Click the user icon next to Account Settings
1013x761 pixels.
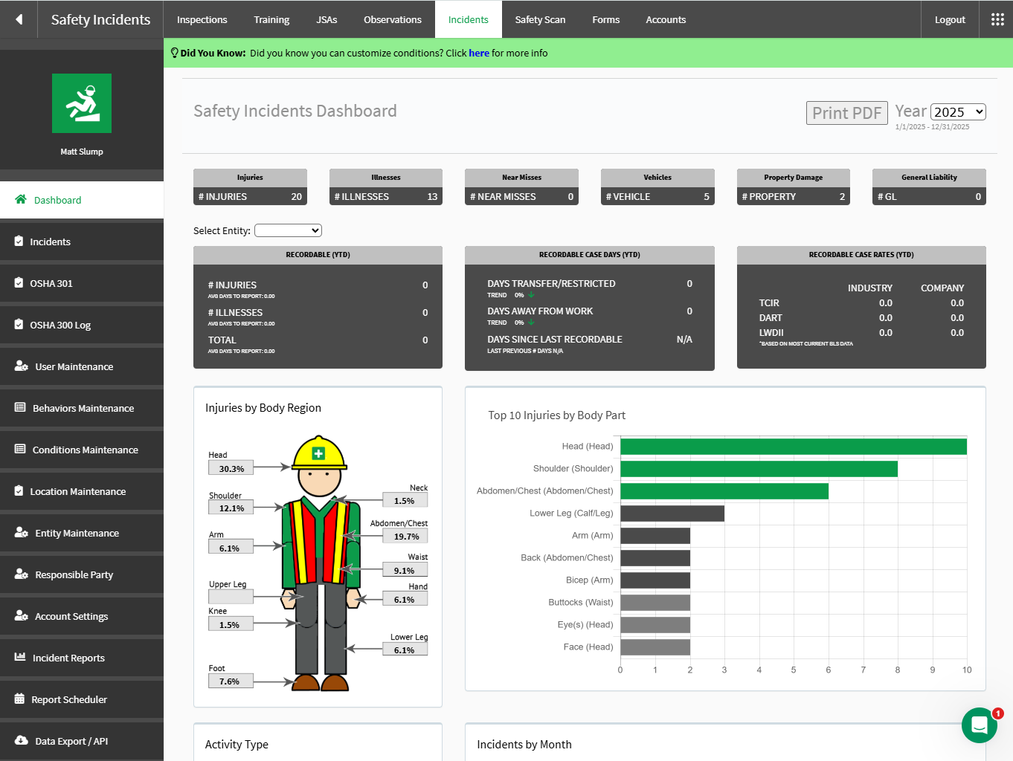coord(22,615)
